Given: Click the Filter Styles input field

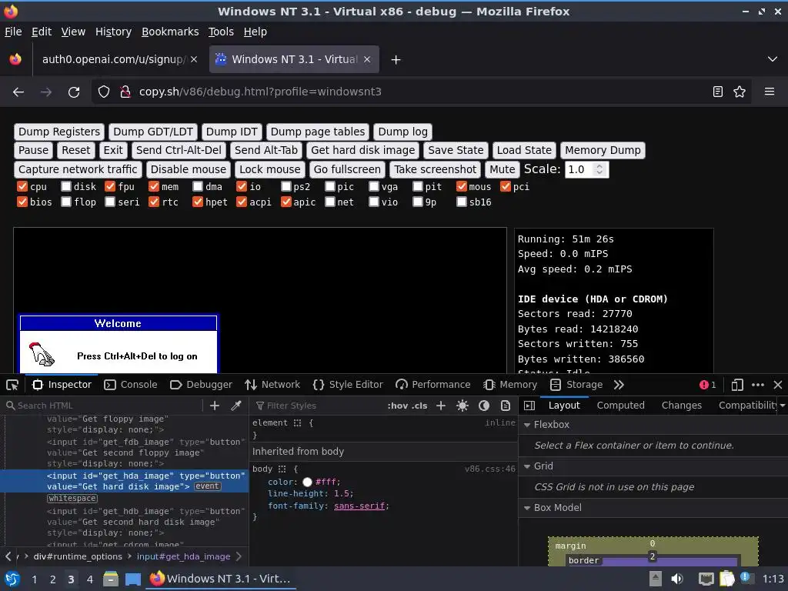Looking at the screenshot, I should [316, 406].
